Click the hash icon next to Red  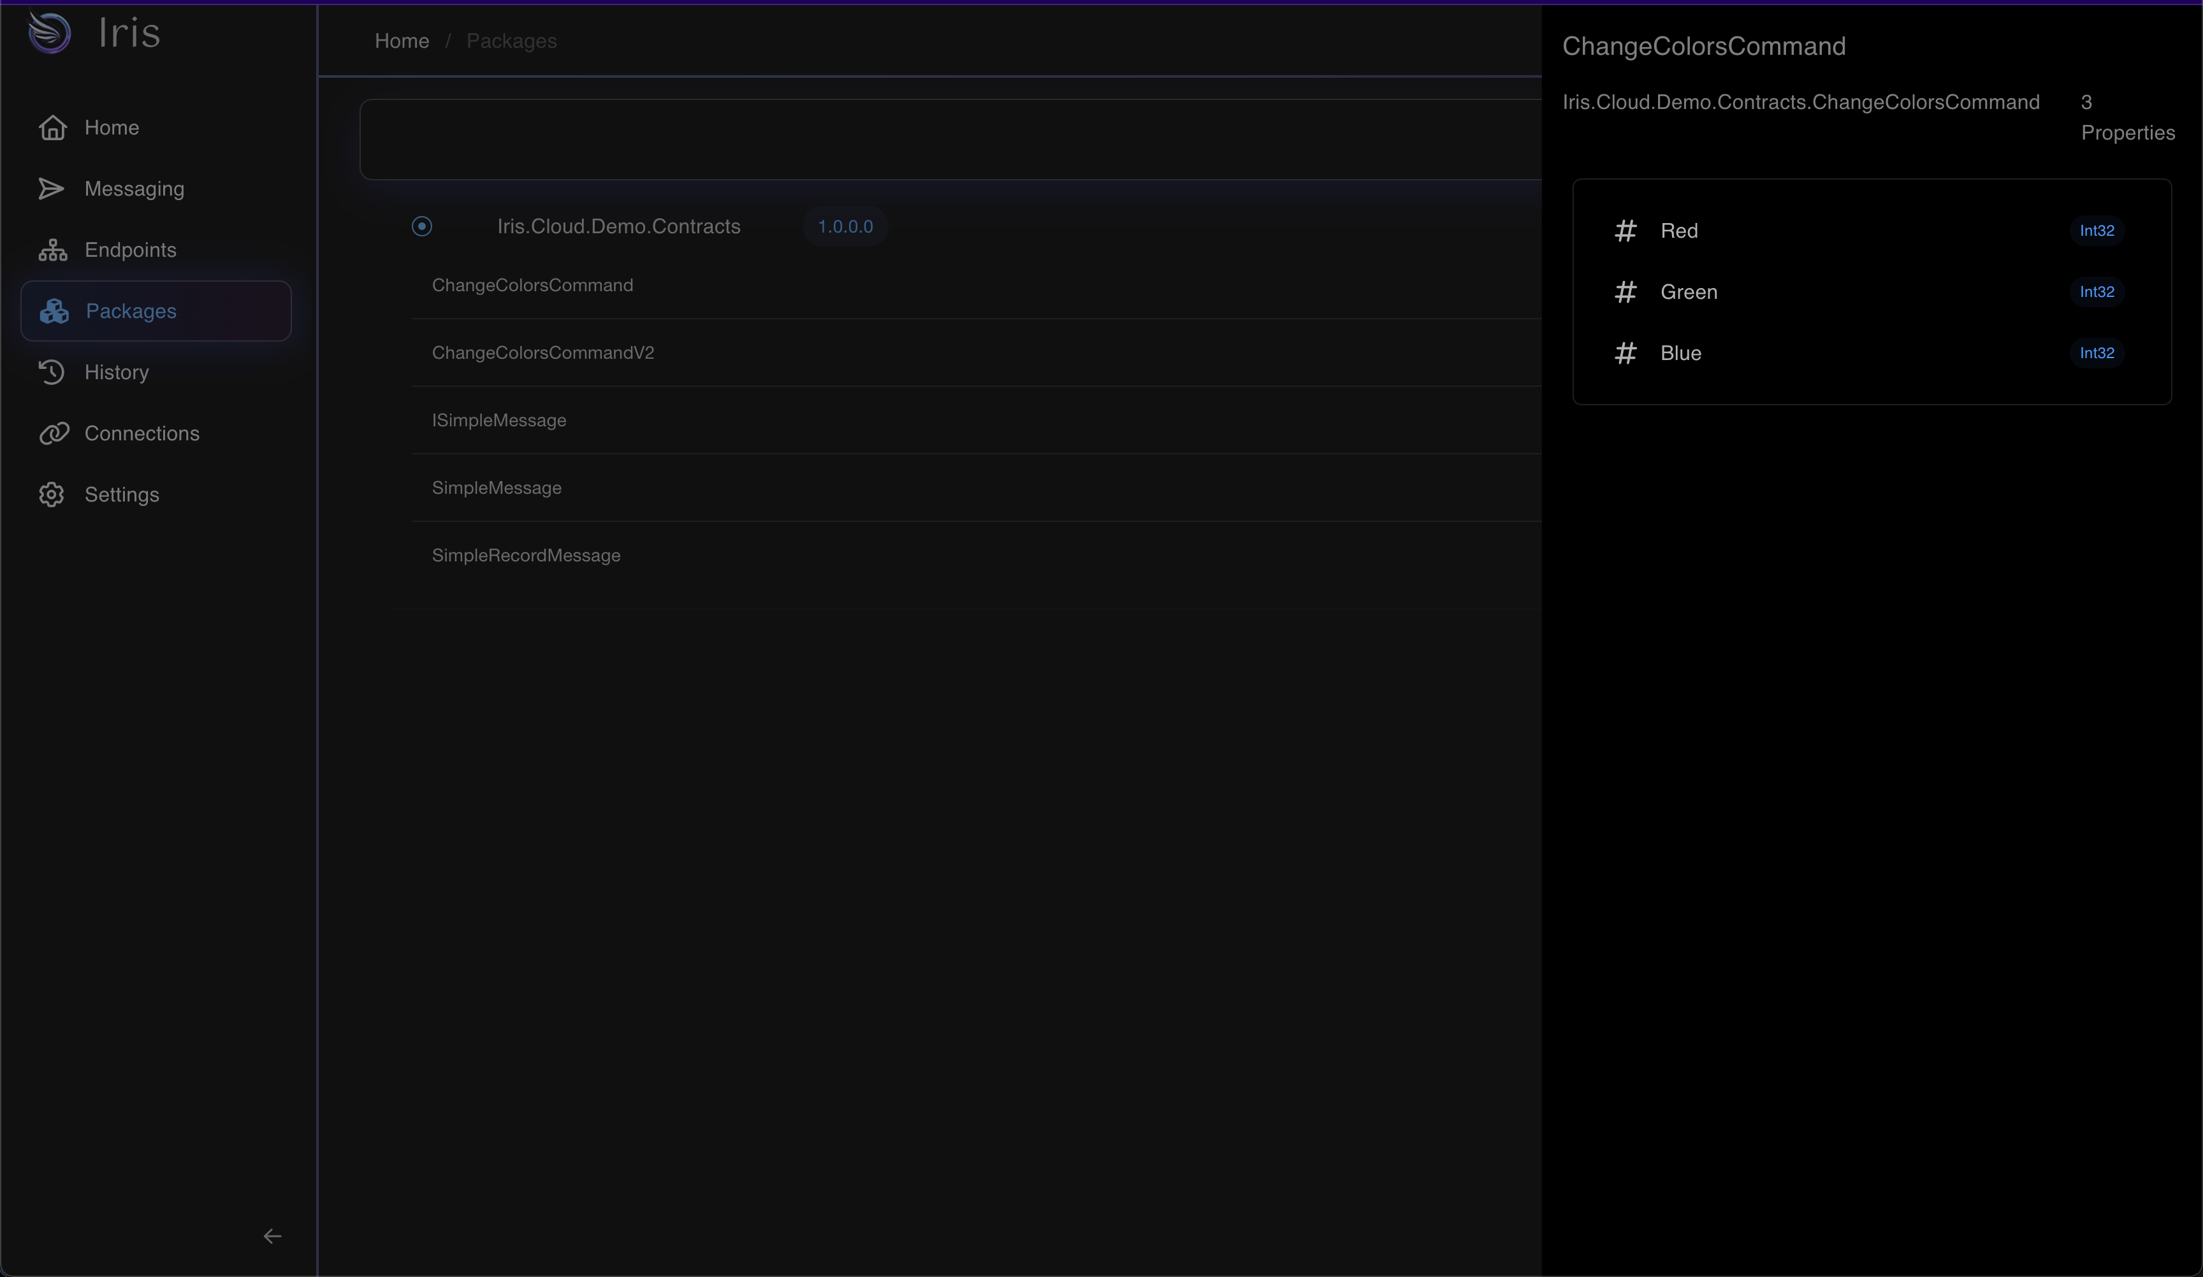tap(1625, 231)
